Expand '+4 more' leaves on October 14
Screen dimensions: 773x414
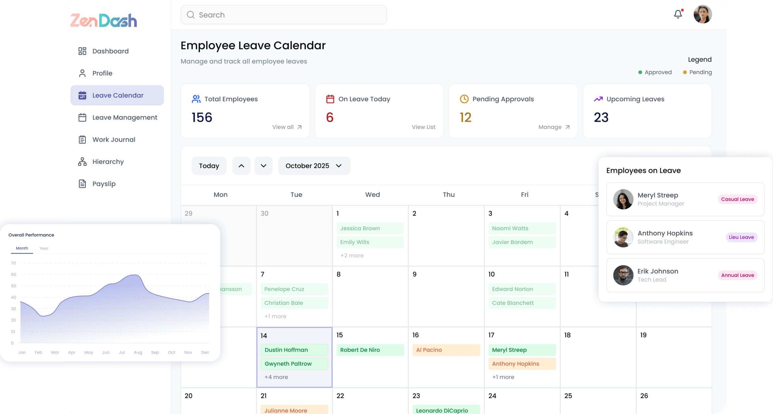(276, 377)
